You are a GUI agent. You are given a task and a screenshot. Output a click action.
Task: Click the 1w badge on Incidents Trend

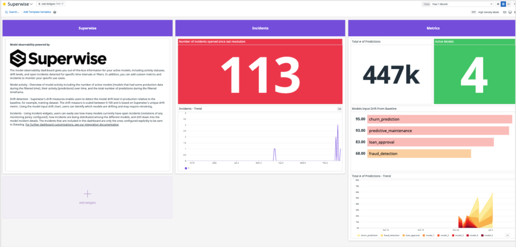339,109
